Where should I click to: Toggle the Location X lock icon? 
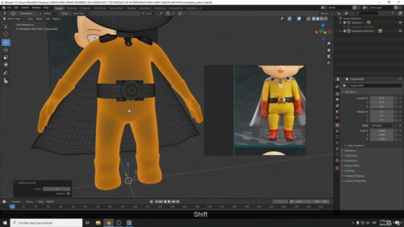coord(396,98)
